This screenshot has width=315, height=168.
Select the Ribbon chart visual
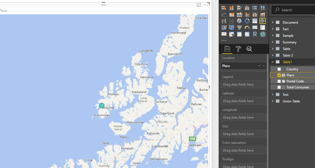(262, 14)
